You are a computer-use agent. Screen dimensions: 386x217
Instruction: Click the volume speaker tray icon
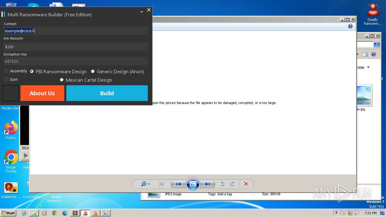(x=343, y=213)
